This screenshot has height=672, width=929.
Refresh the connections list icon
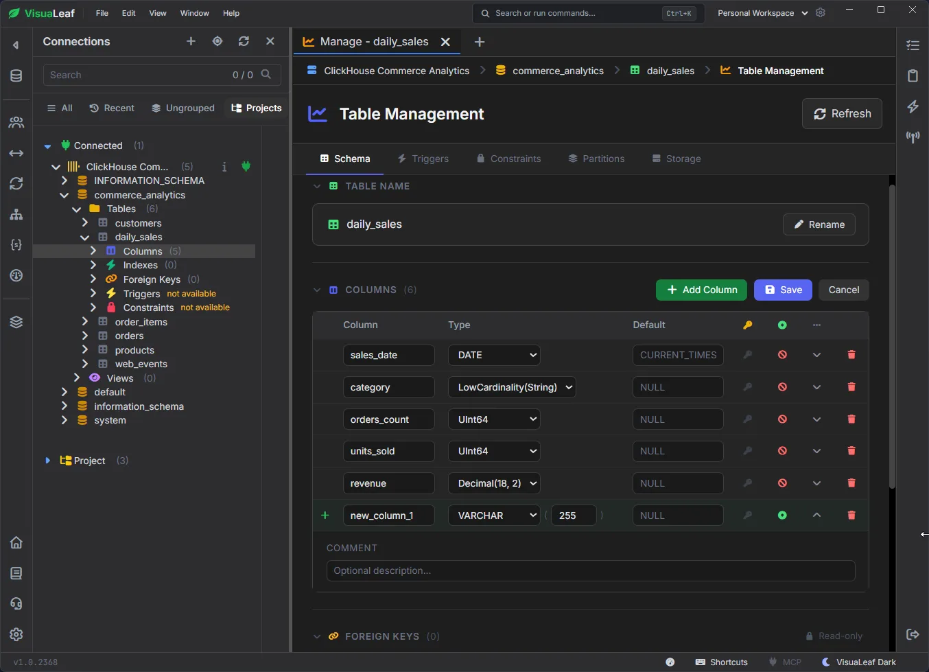244,41
